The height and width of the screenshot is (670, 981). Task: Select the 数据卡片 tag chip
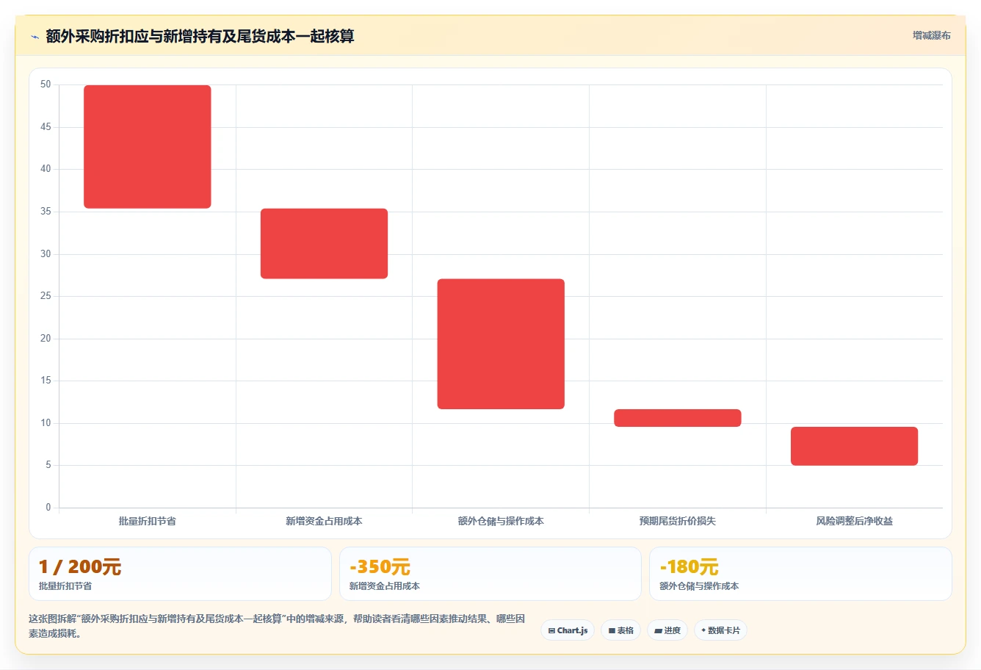[x=720, y=630]
